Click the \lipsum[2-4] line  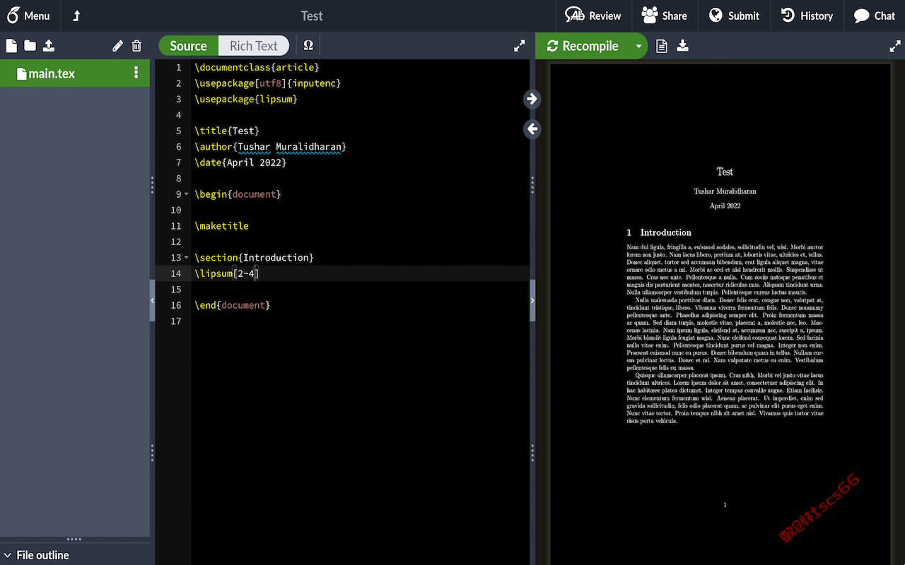tap(227, 273)
